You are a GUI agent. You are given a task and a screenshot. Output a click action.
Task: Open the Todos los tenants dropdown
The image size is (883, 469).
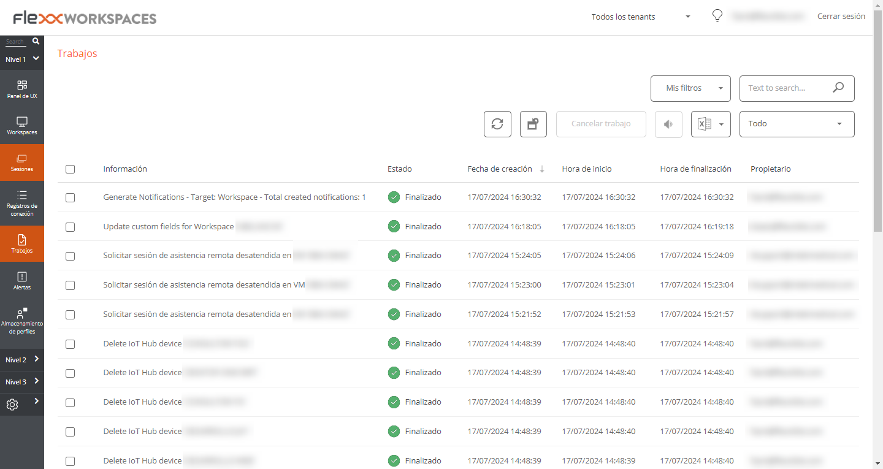[641, 17]
